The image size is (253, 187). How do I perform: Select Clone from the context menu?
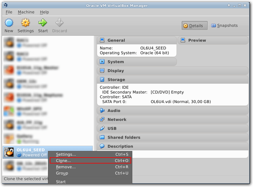[x=63, y=160]
